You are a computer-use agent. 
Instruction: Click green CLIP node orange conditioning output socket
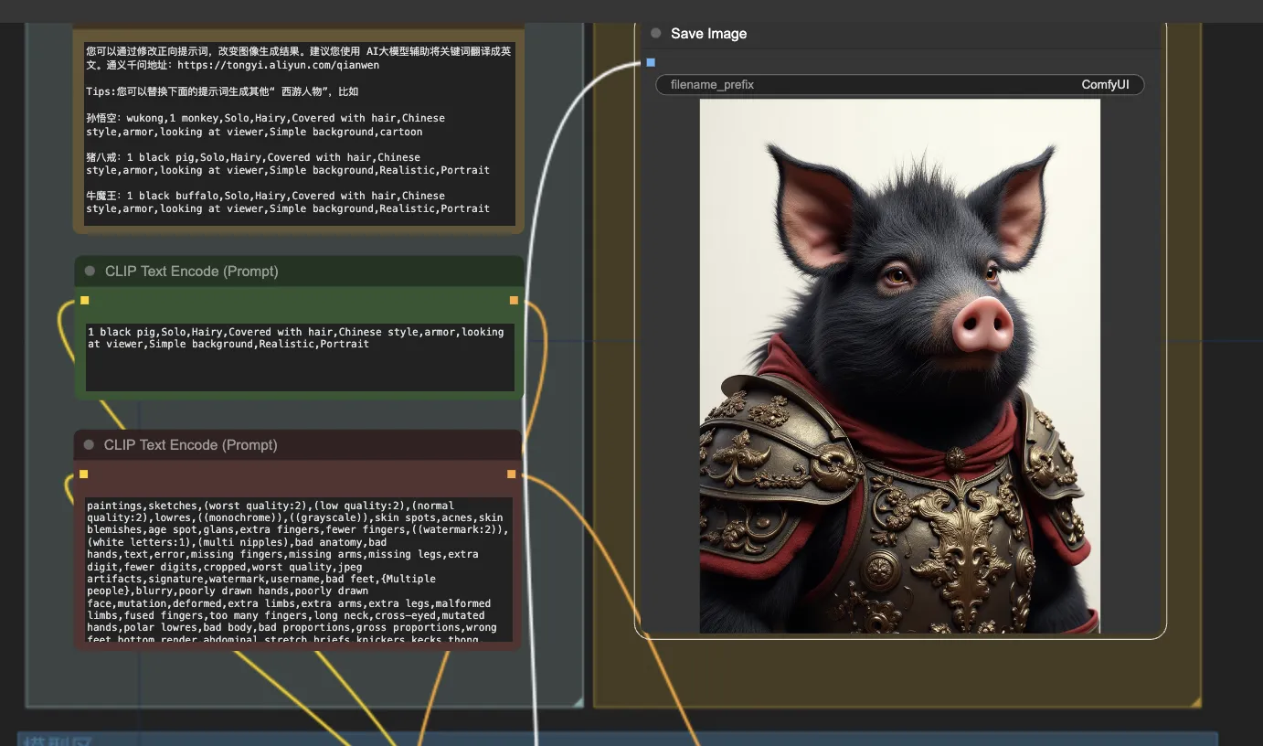[x=514, y=300]
